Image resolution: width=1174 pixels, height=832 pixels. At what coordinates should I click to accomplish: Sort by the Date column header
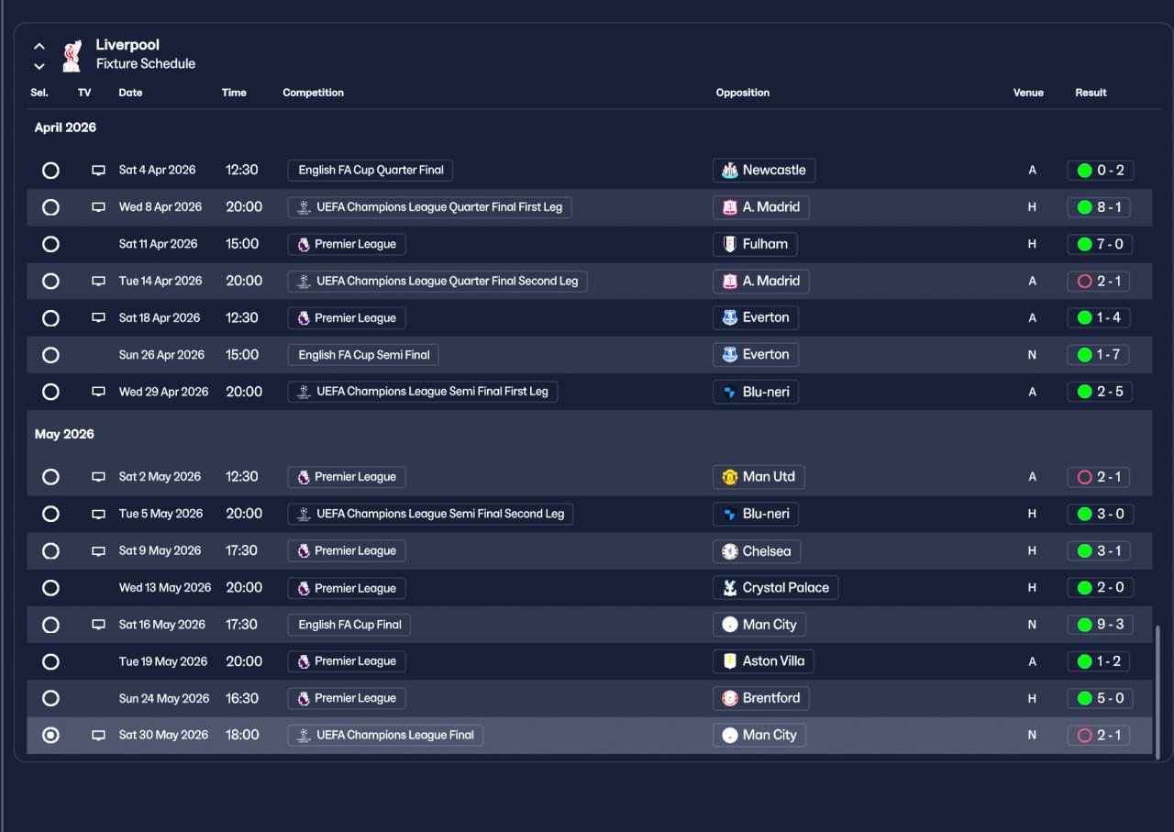pos(130,93)
